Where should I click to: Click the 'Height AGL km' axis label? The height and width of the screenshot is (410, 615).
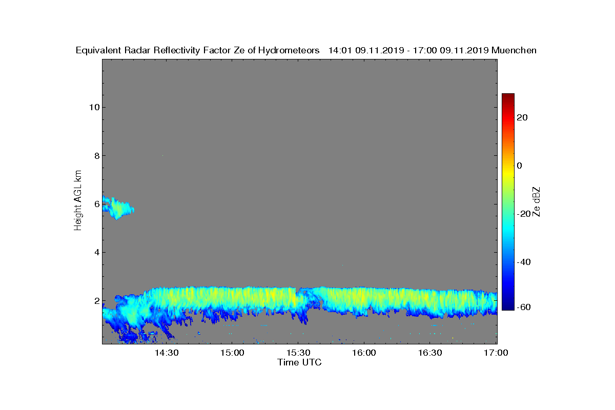point(78,201)
